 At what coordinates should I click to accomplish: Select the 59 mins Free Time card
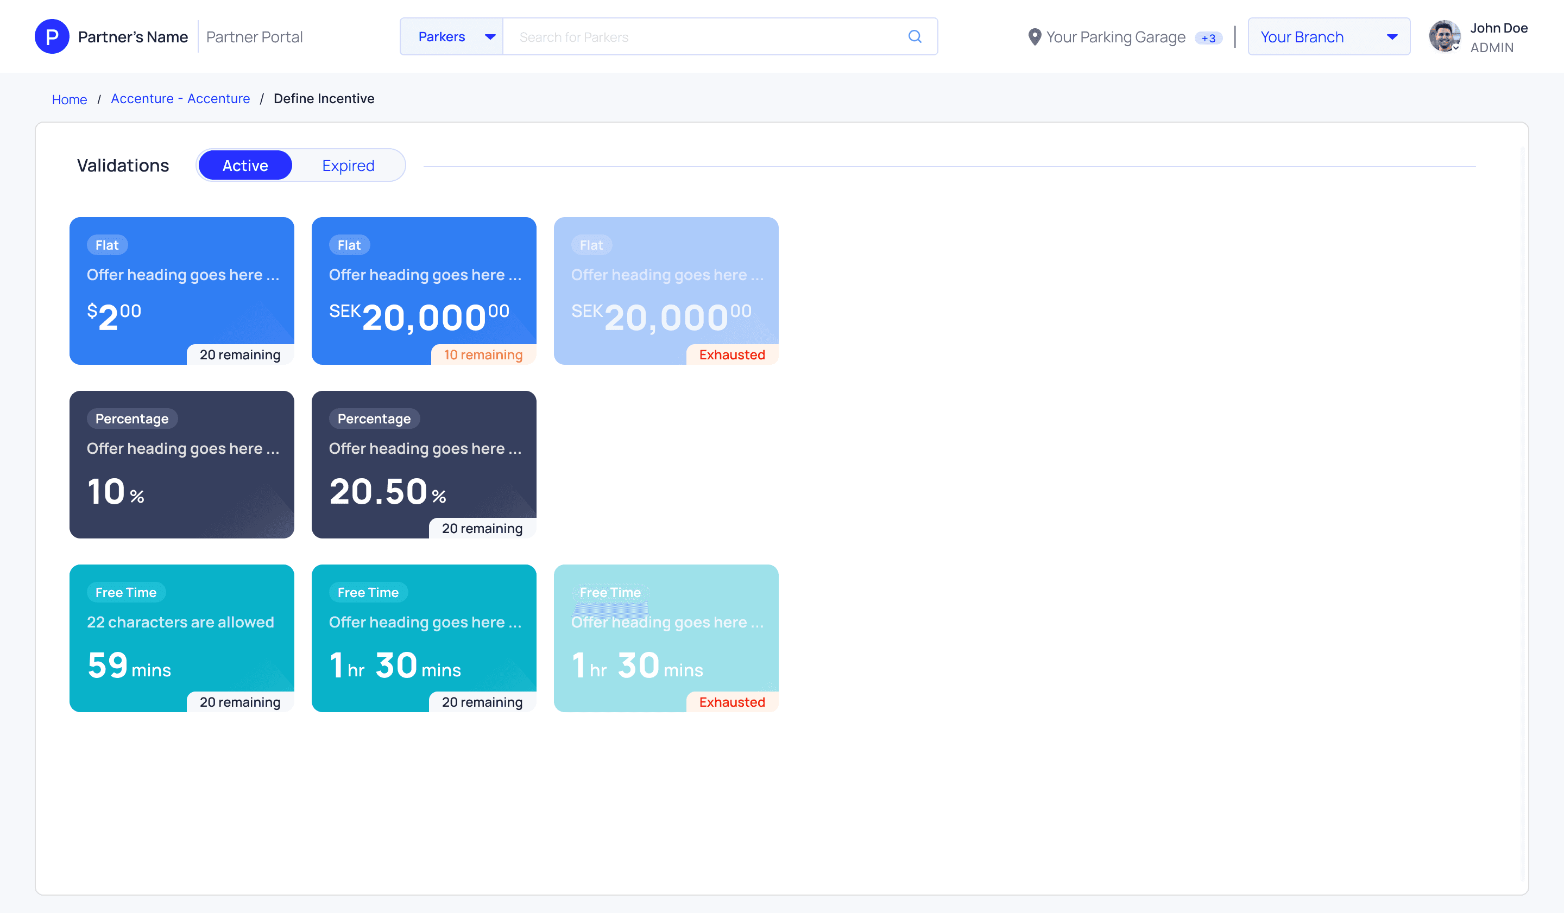tap(181, 638)
